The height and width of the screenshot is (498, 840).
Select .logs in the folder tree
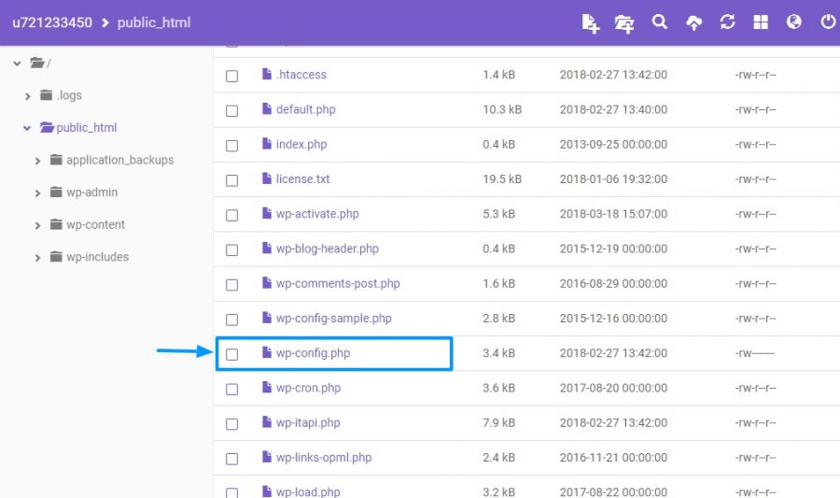point(69,95)
